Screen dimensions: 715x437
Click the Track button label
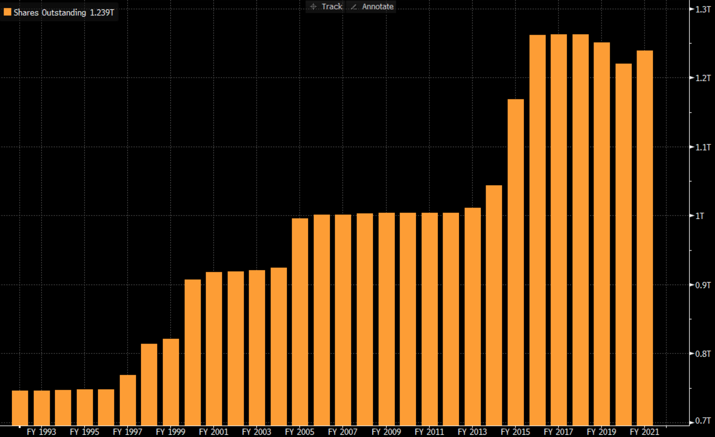pyautogui.click(x=332, y=7)
